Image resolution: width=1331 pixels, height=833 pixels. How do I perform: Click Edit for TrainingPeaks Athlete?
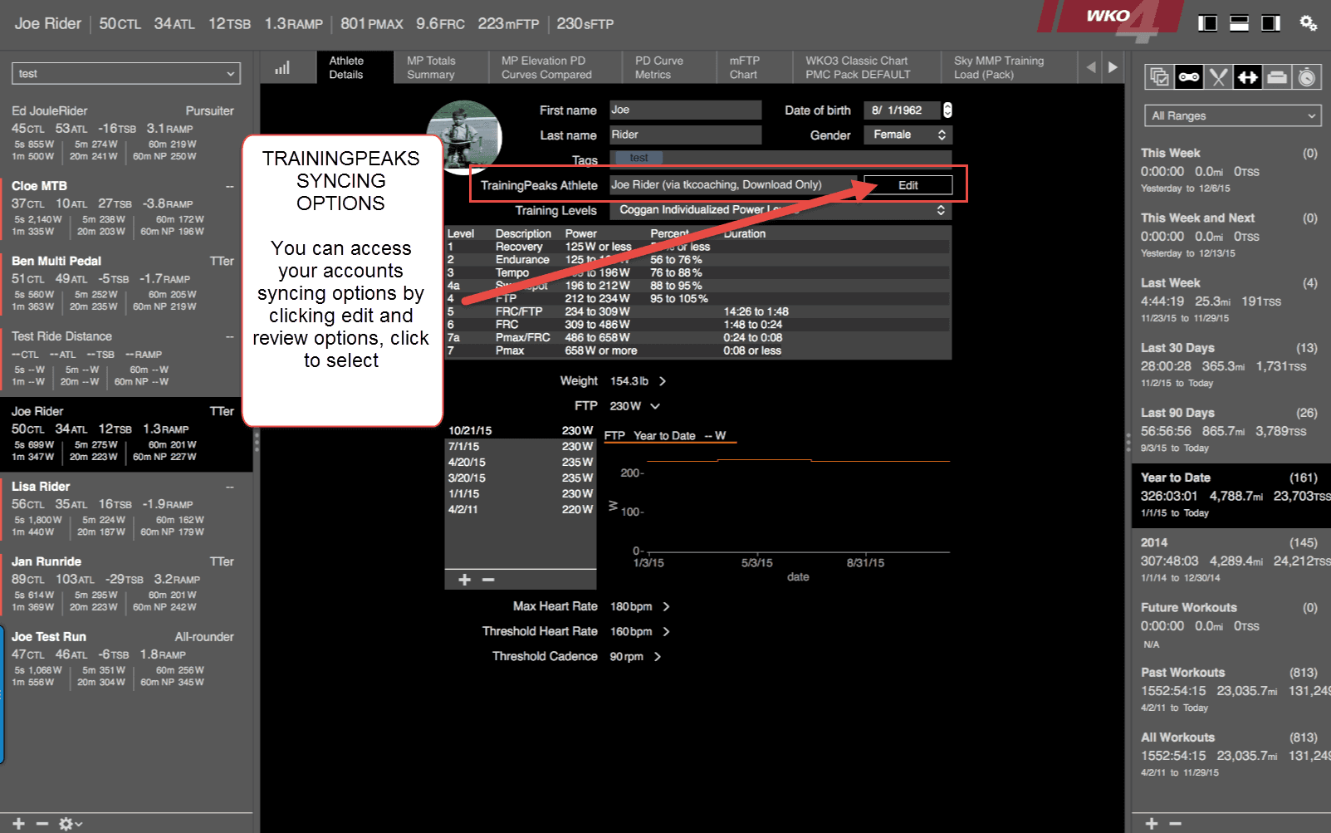(908, 185)
